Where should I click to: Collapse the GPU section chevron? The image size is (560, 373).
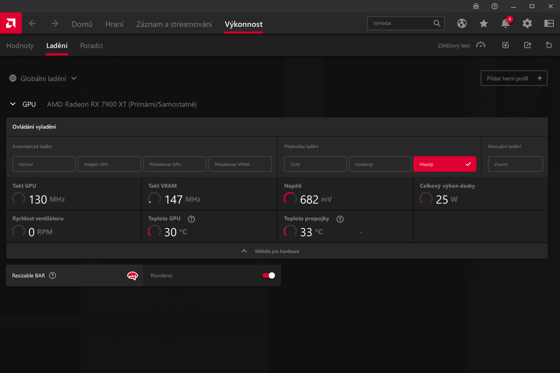13,104
